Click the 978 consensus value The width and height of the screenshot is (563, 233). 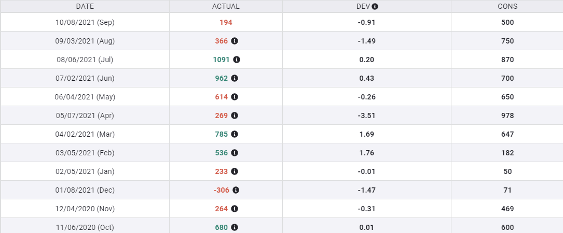click(507, 115)
